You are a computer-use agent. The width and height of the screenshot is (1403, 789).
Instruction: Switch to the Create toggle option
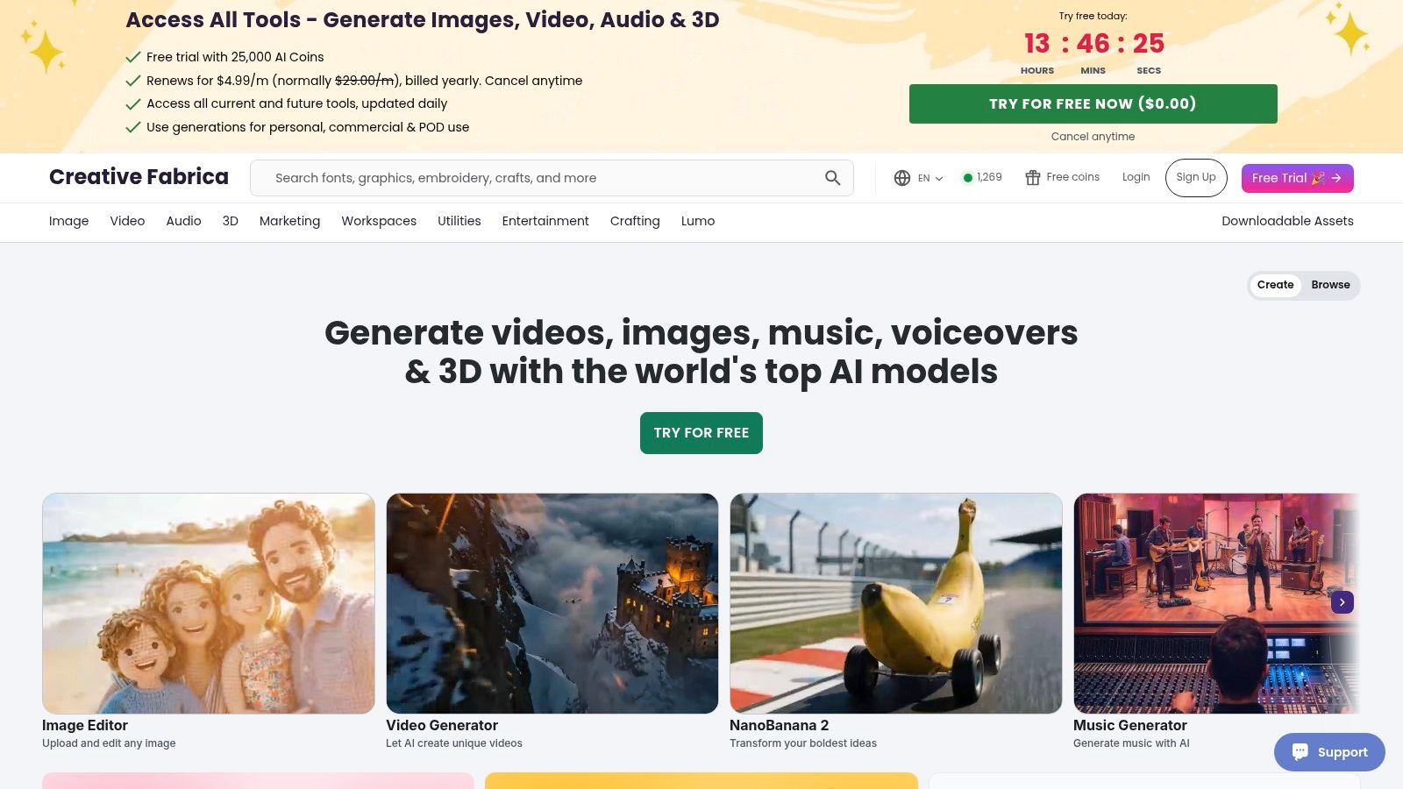coord(1275,285)
